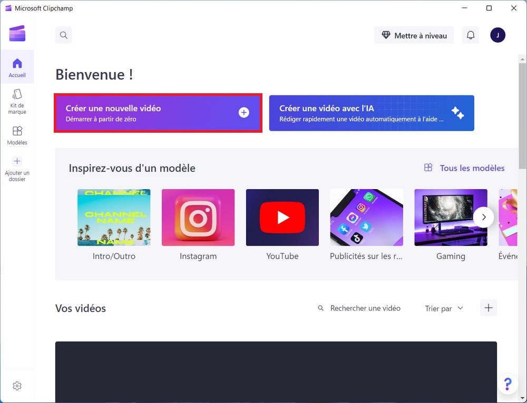Click the Instagram label text
This screenshot has height=403, width=527.
click(x=198, y=256)
